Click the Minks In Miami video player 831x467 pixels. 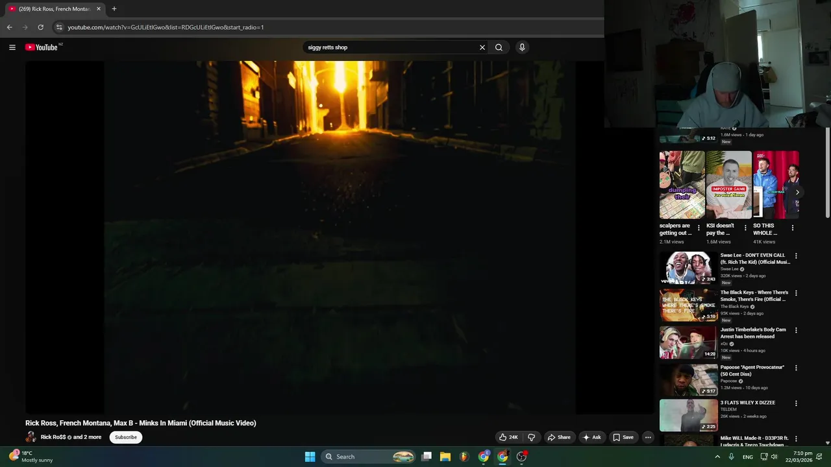[x=340, y=237]
